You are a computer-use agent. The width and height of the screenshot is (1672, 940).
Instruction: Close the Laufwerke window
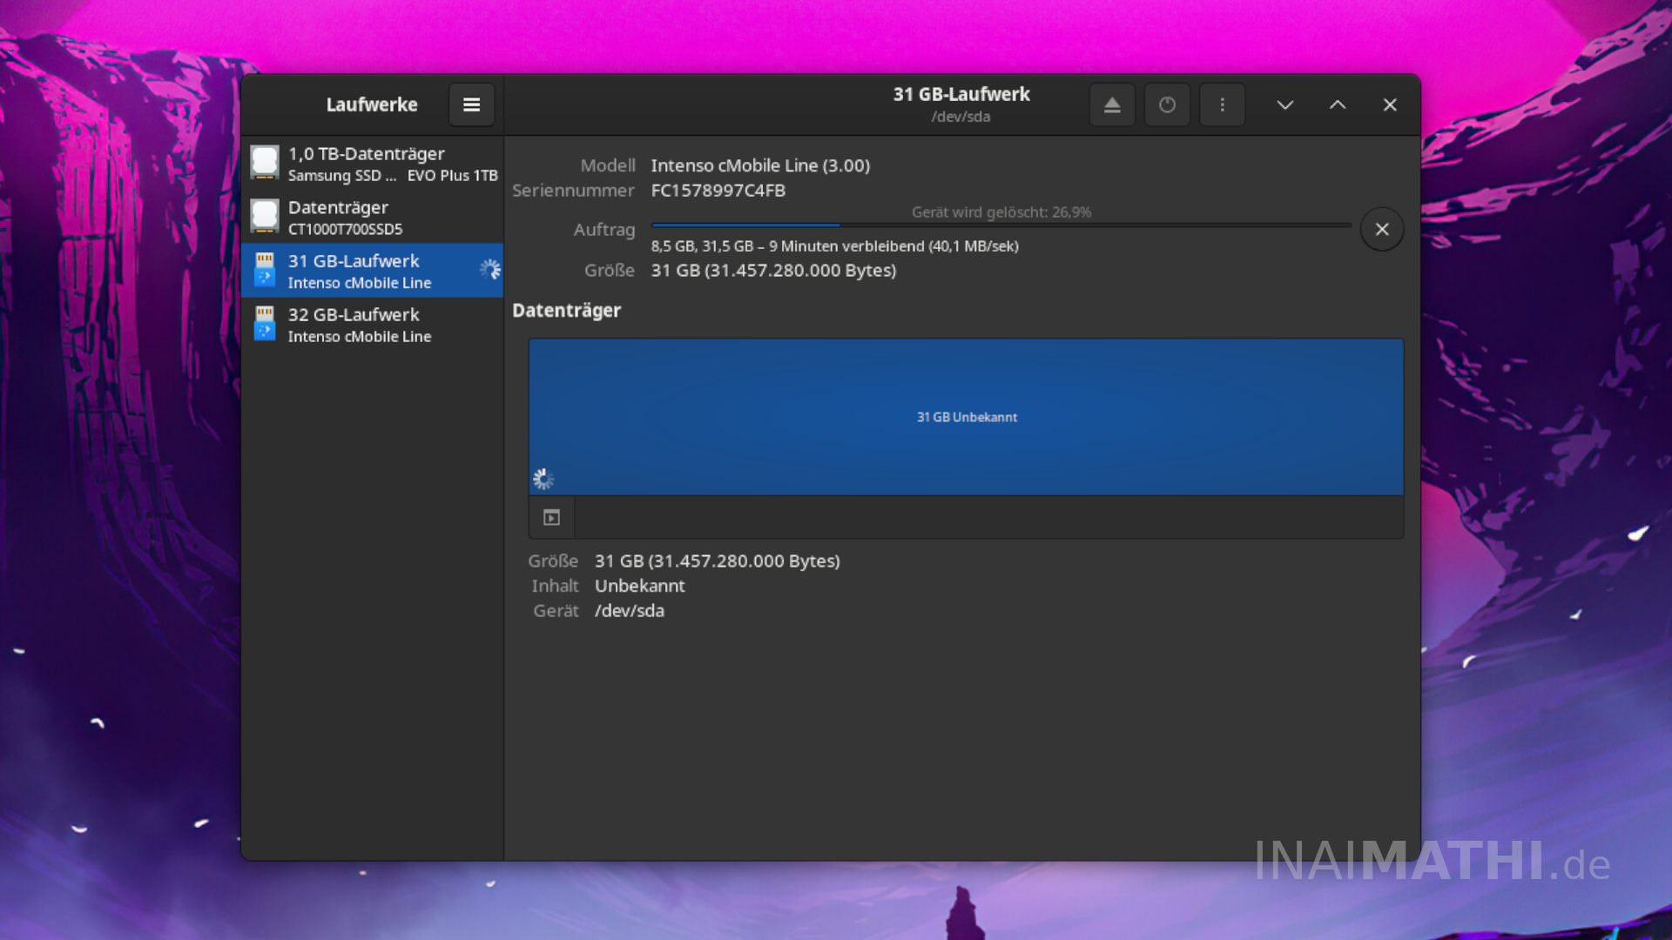pyautogui.click(x=1390, y=104)
